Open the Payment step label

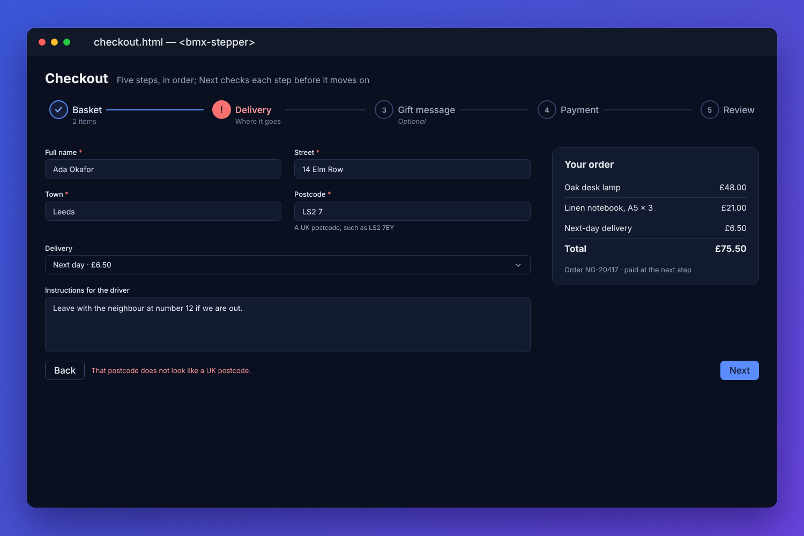579,110
